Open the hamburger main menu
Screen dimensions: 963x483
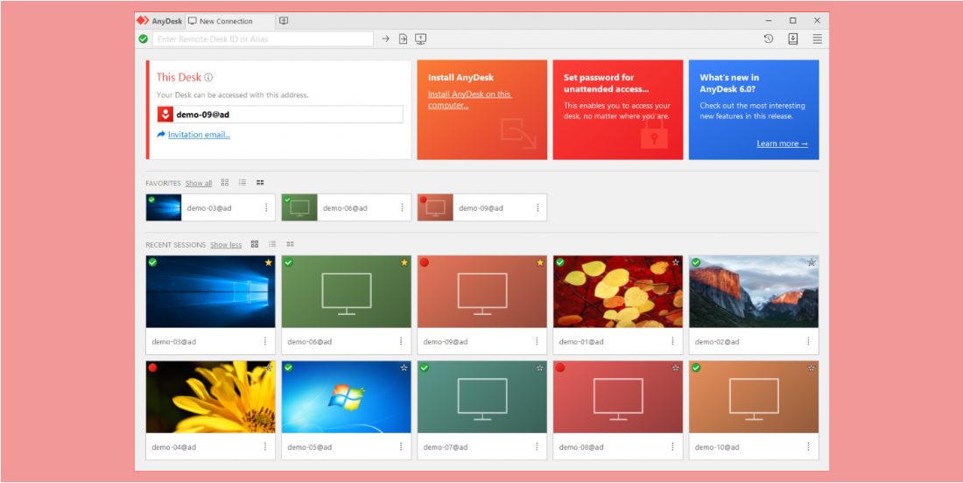click(x=817, y=38)
